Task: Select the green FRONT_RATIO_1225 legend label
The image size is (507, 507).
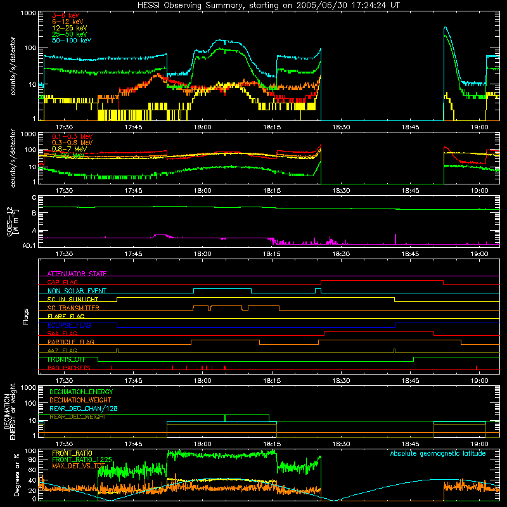Action: (82, 460)
